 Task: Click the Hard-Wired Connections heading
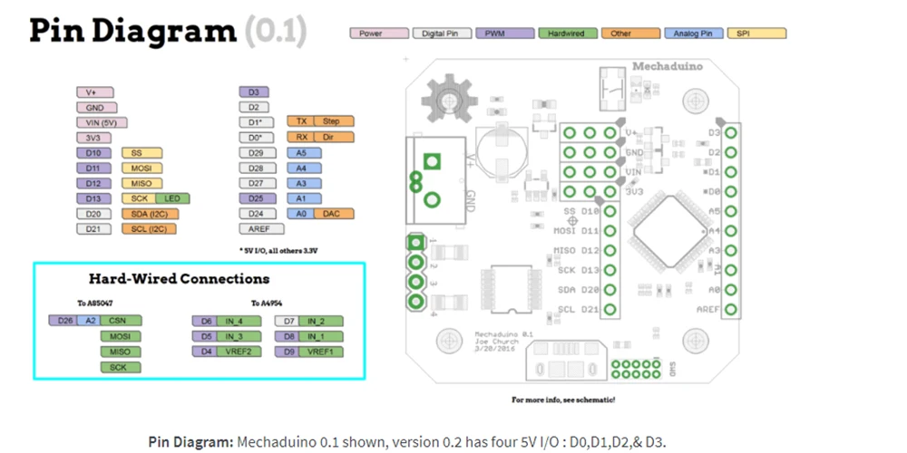click(x=179, y=279)
